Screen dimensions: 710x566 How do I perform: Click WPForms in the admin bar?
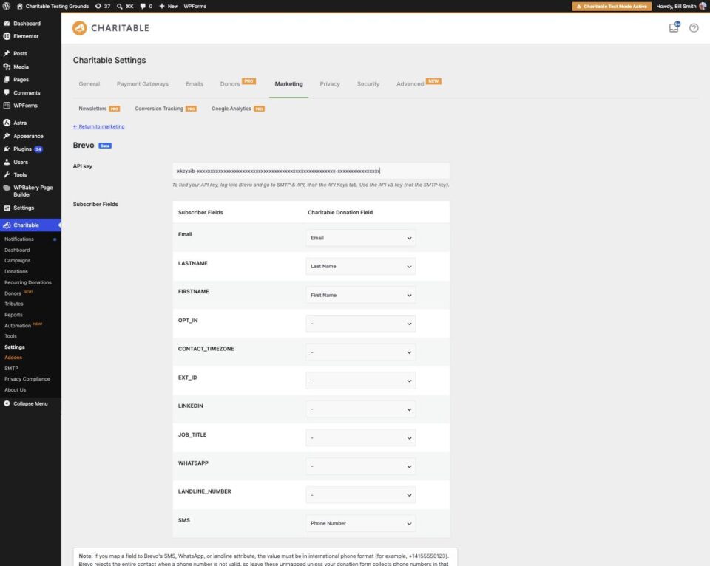click(195, 7)
